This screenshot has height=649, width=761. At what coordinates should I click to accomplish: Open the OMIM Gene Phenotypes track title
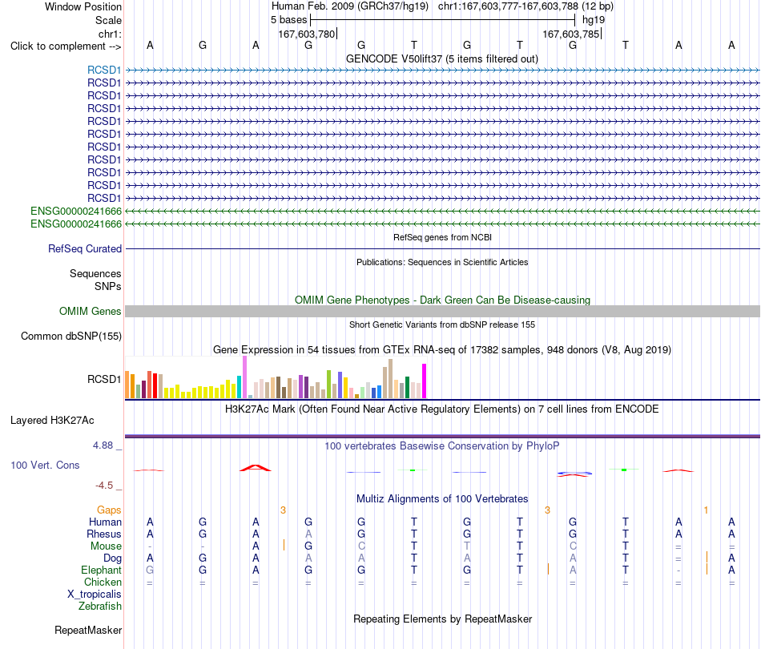pos(442,300)
